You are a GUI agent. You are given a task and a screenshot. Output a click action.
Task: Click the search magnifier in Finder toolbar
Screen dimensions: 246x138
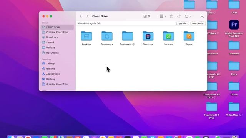click(x=202, y=16)
